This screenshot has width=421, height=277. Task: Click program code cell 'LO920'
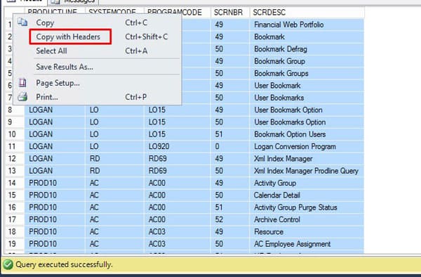178,146
